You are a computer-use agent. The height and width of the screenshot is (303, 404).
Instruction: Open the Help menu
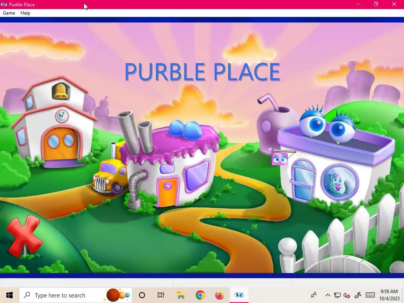click(x=25, y=13)
